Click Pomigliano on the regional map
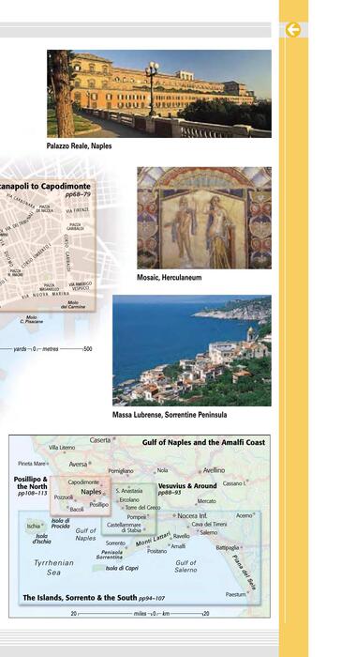This screenshot has width=341, height=657. click(x=121, y=471)
